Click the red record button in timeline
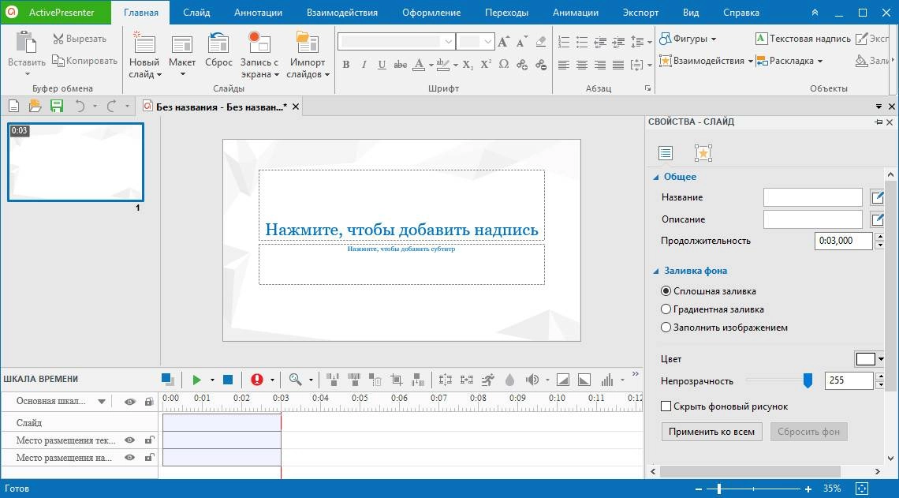 pos(257,380)
